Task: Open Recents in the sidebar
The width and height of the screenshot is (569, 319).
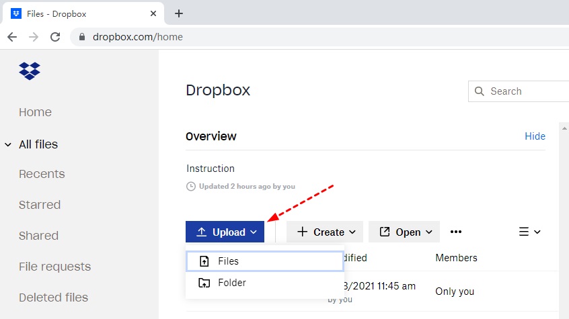Action: (x=42, y=174)
